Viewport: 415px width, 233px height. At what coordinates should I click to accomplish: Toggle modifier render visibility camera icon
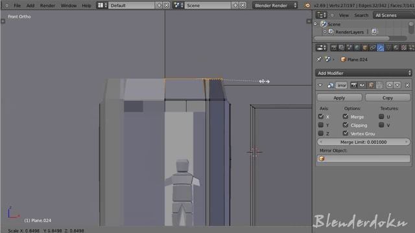[x=353, y=85]
